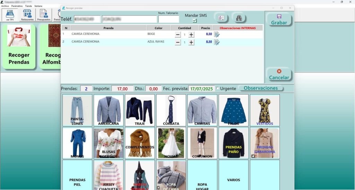This screenshot has width=355, height=190.
Task: Click the Observaciones button
Action: (261, 88)
